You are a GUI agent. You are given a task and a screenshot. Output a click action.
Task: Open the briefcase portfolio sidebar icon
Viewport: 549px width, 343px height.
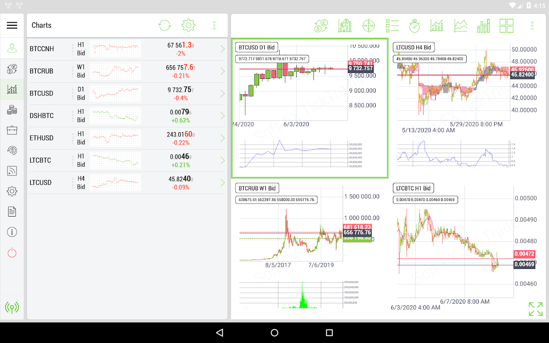click(x=12, y=130)
